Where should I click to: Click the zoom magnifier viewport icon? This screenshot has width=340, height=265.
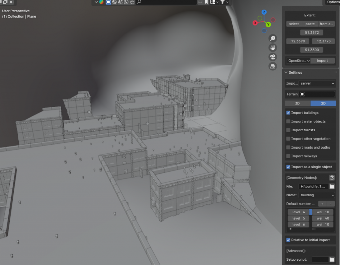273,38
